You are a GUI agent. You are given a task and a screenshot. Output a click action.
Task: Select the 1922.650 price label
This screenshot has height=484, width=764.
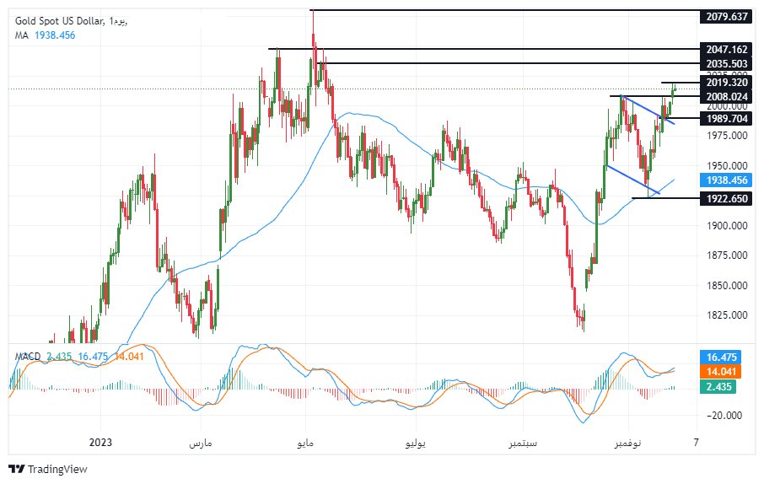[727, 198]
